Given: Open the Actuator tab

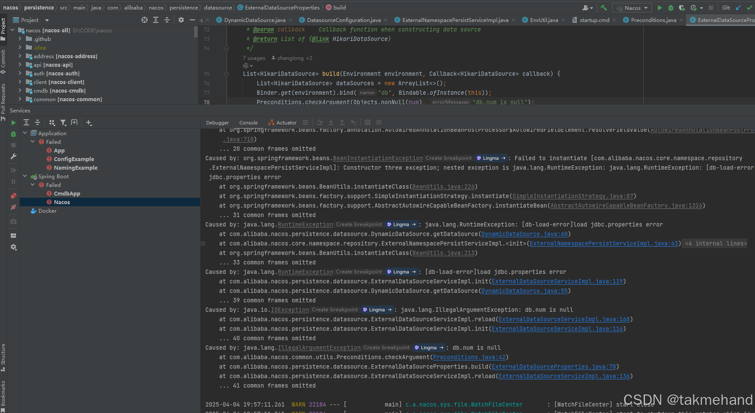Looking at the screenshot, I should 282,123.
